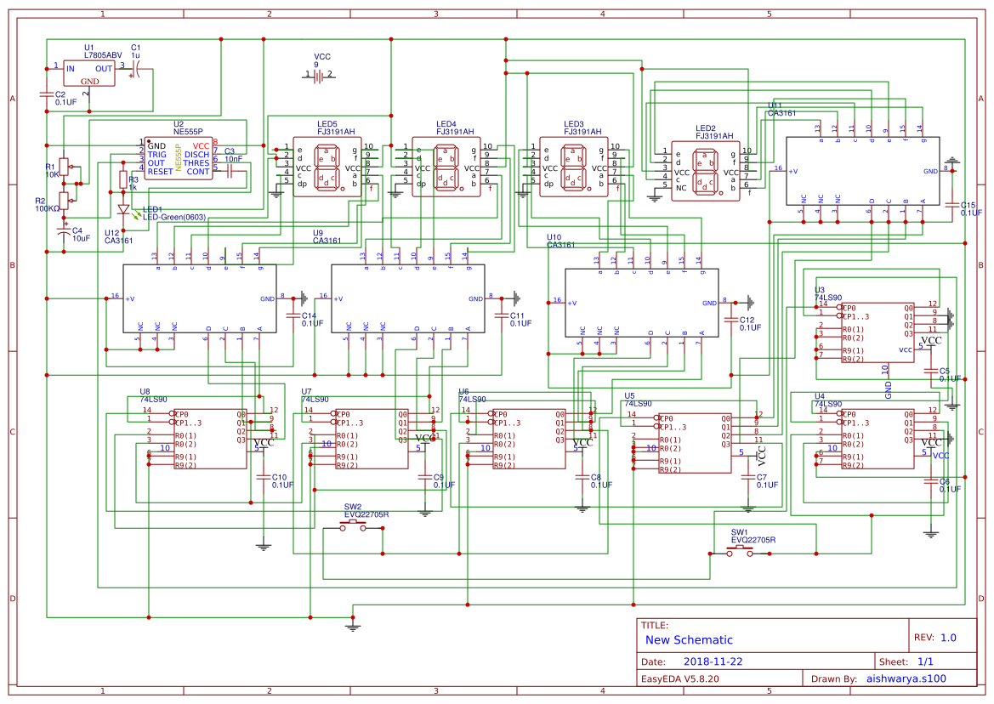Image resolution: width=994 pixels, height=704 pixels.
Task: Click the Drawn By name aishwarya.s100
Action: tap(906, 678)
